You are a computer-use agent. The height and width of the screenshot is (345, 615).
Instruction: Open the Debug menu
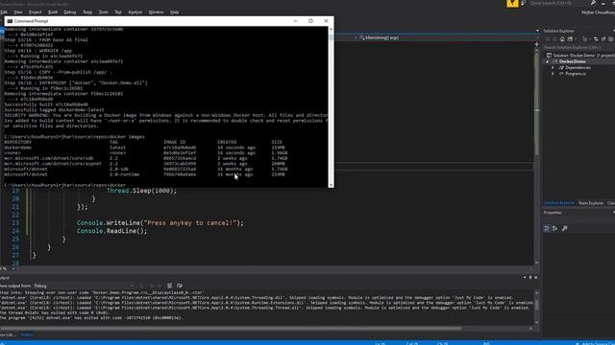70,12
